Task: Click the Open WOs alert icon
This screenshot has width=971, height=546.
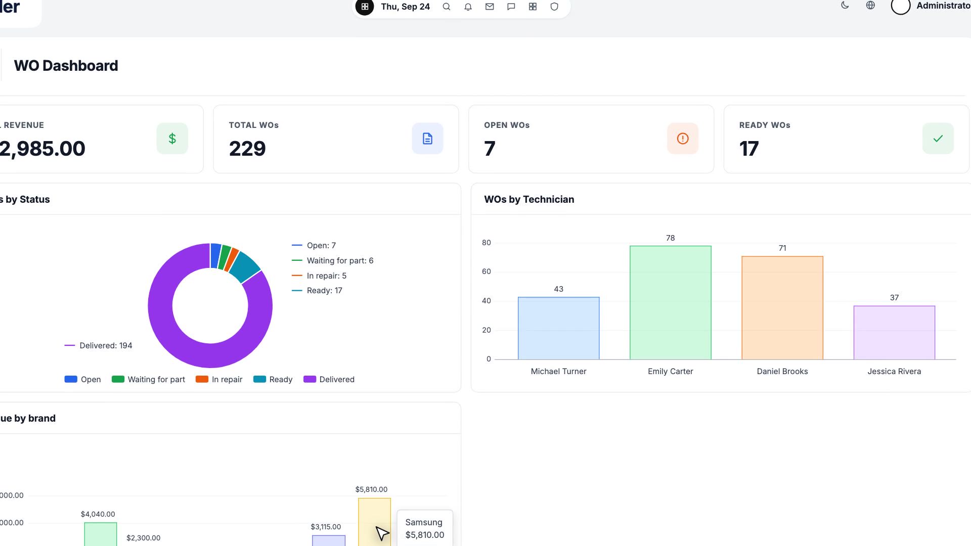Action: click(x=683, y=139)
